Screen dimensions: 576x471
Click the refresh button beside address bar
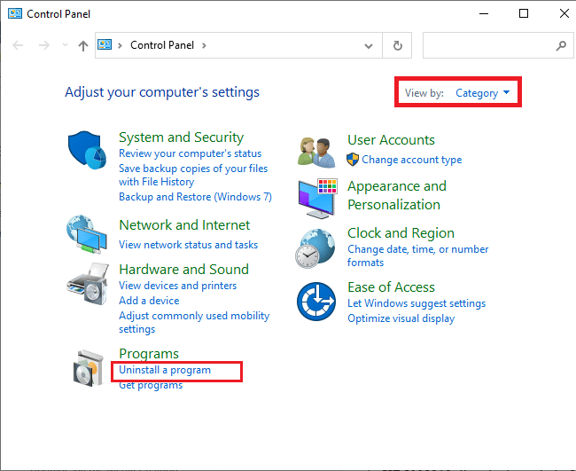(x=398, y=45)
